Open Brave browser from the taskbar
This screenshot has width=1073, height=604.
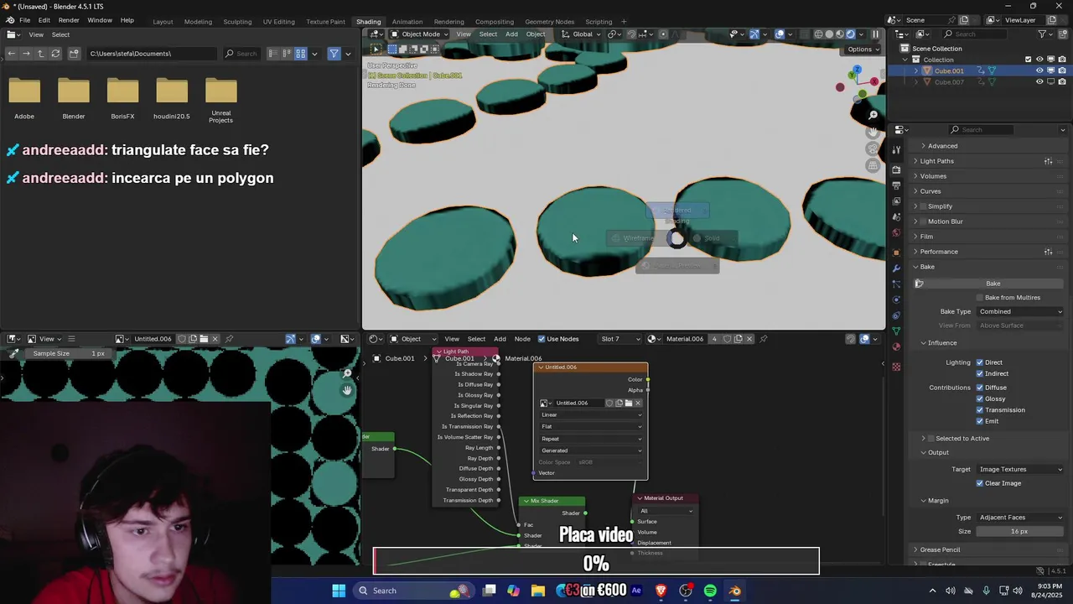pos(661,591)
